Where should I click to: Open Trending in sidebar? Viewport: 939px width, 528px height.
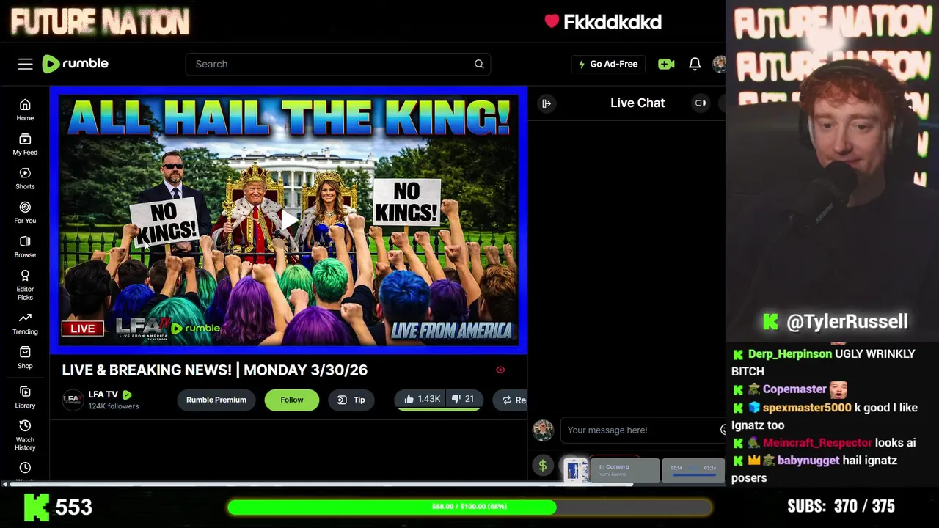coord(25,323)
